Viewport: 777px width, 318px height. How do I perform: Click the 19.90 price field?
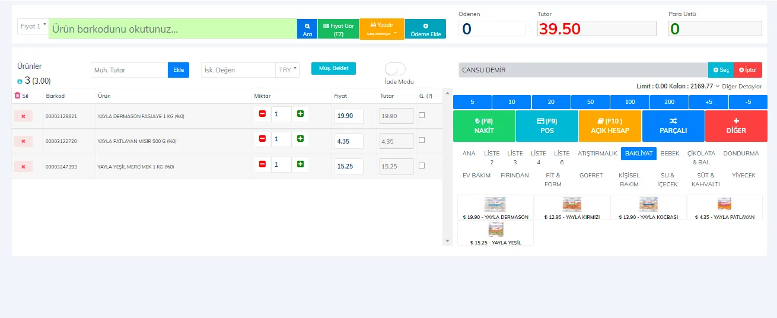[349, 116]
